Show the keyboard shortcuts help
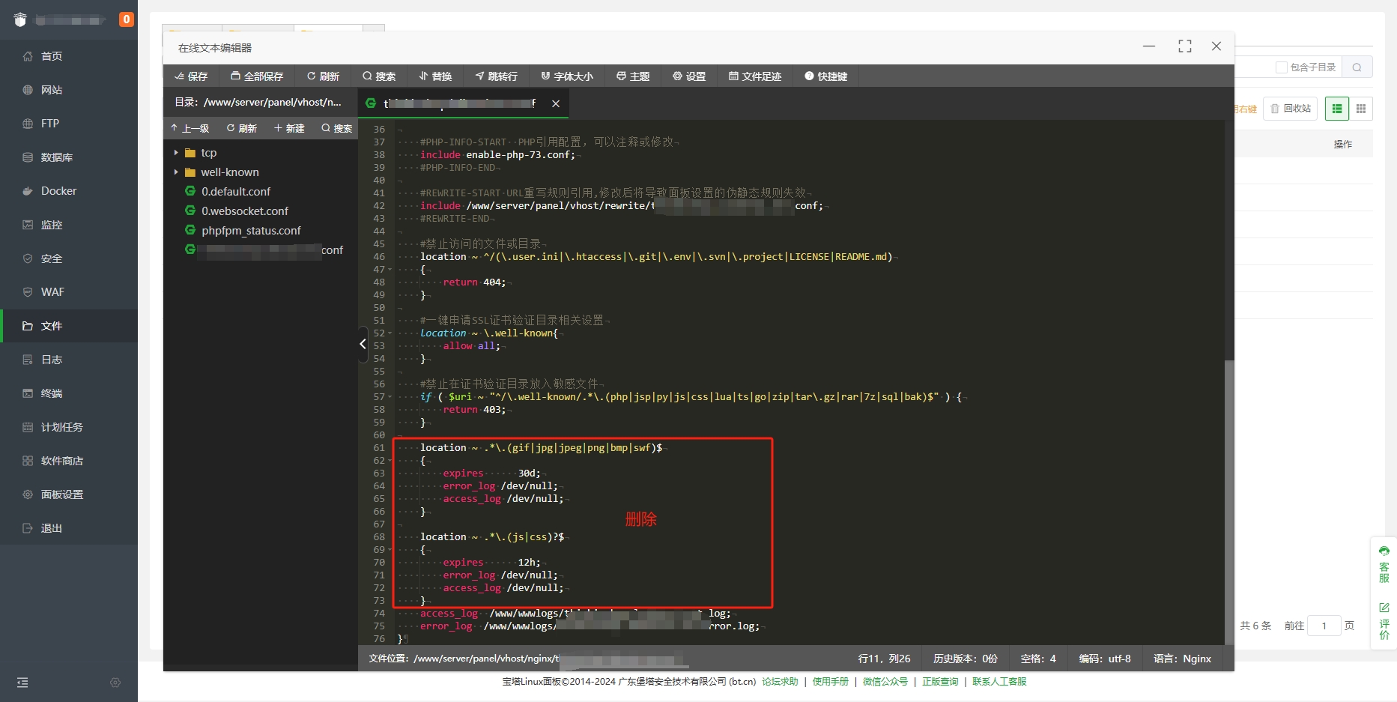This screenshot has width=1397, height=702. [825, 76]
